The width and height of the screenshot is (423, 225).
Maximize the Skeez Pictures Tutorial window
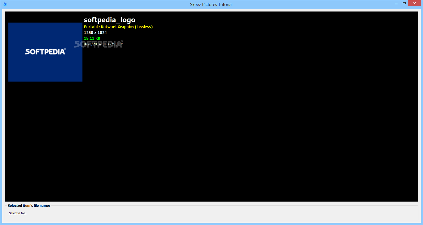[x=404, y=3]
